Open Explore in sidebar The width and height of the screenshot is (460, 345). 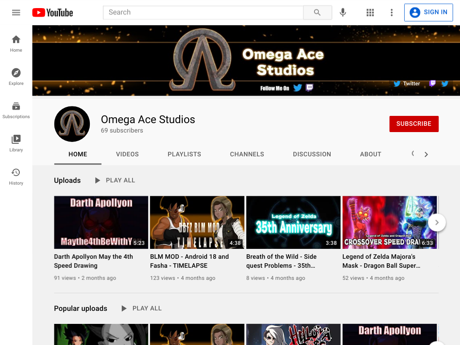[x=16, y=77]
